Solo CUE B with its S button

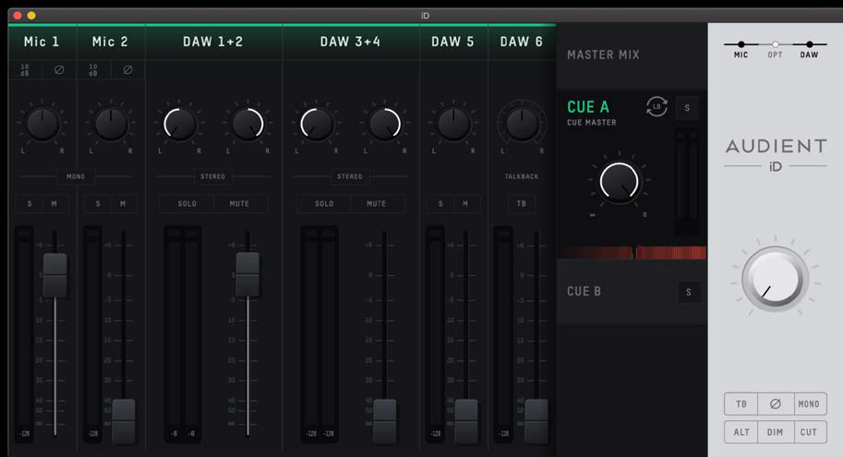click(689, 293)
